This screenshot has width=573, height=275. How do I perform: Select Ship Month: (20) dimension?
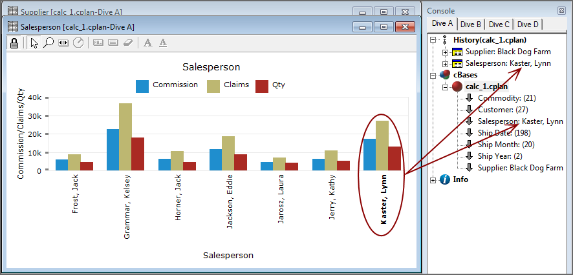pos(506,145)
